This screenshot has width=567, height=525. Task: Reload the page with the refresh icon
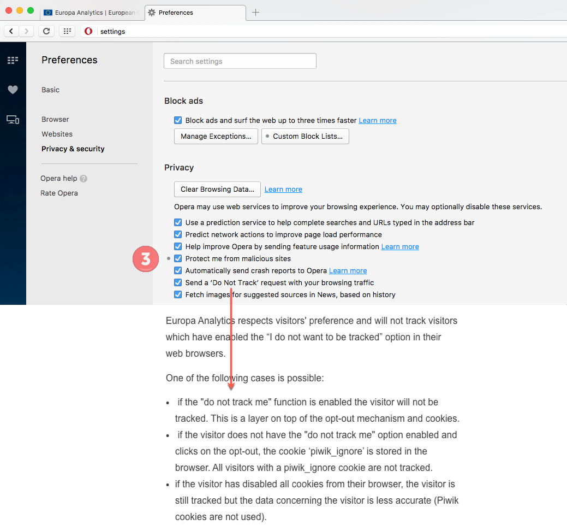pyautogui.click(x=46, y=31)
